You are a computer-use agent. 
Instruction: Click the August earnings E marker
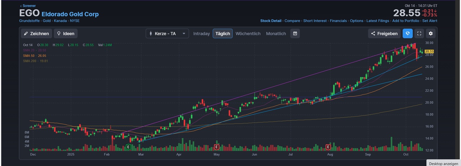pyautogui.click(x=328, y=147)
